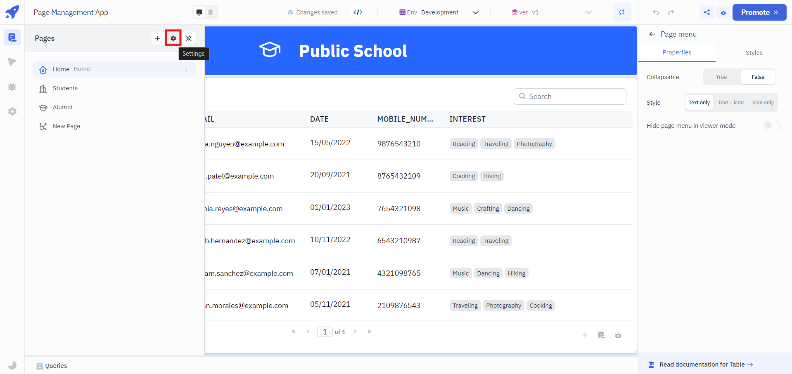792x374 pixels.
Task: Switch to the Properties tab
Action: click(x=677, y=52)
